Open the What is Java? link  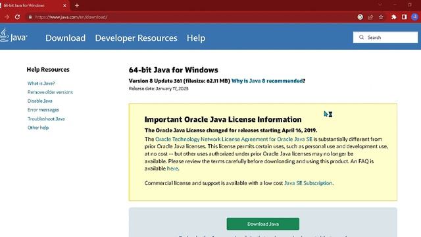point(41,84)
